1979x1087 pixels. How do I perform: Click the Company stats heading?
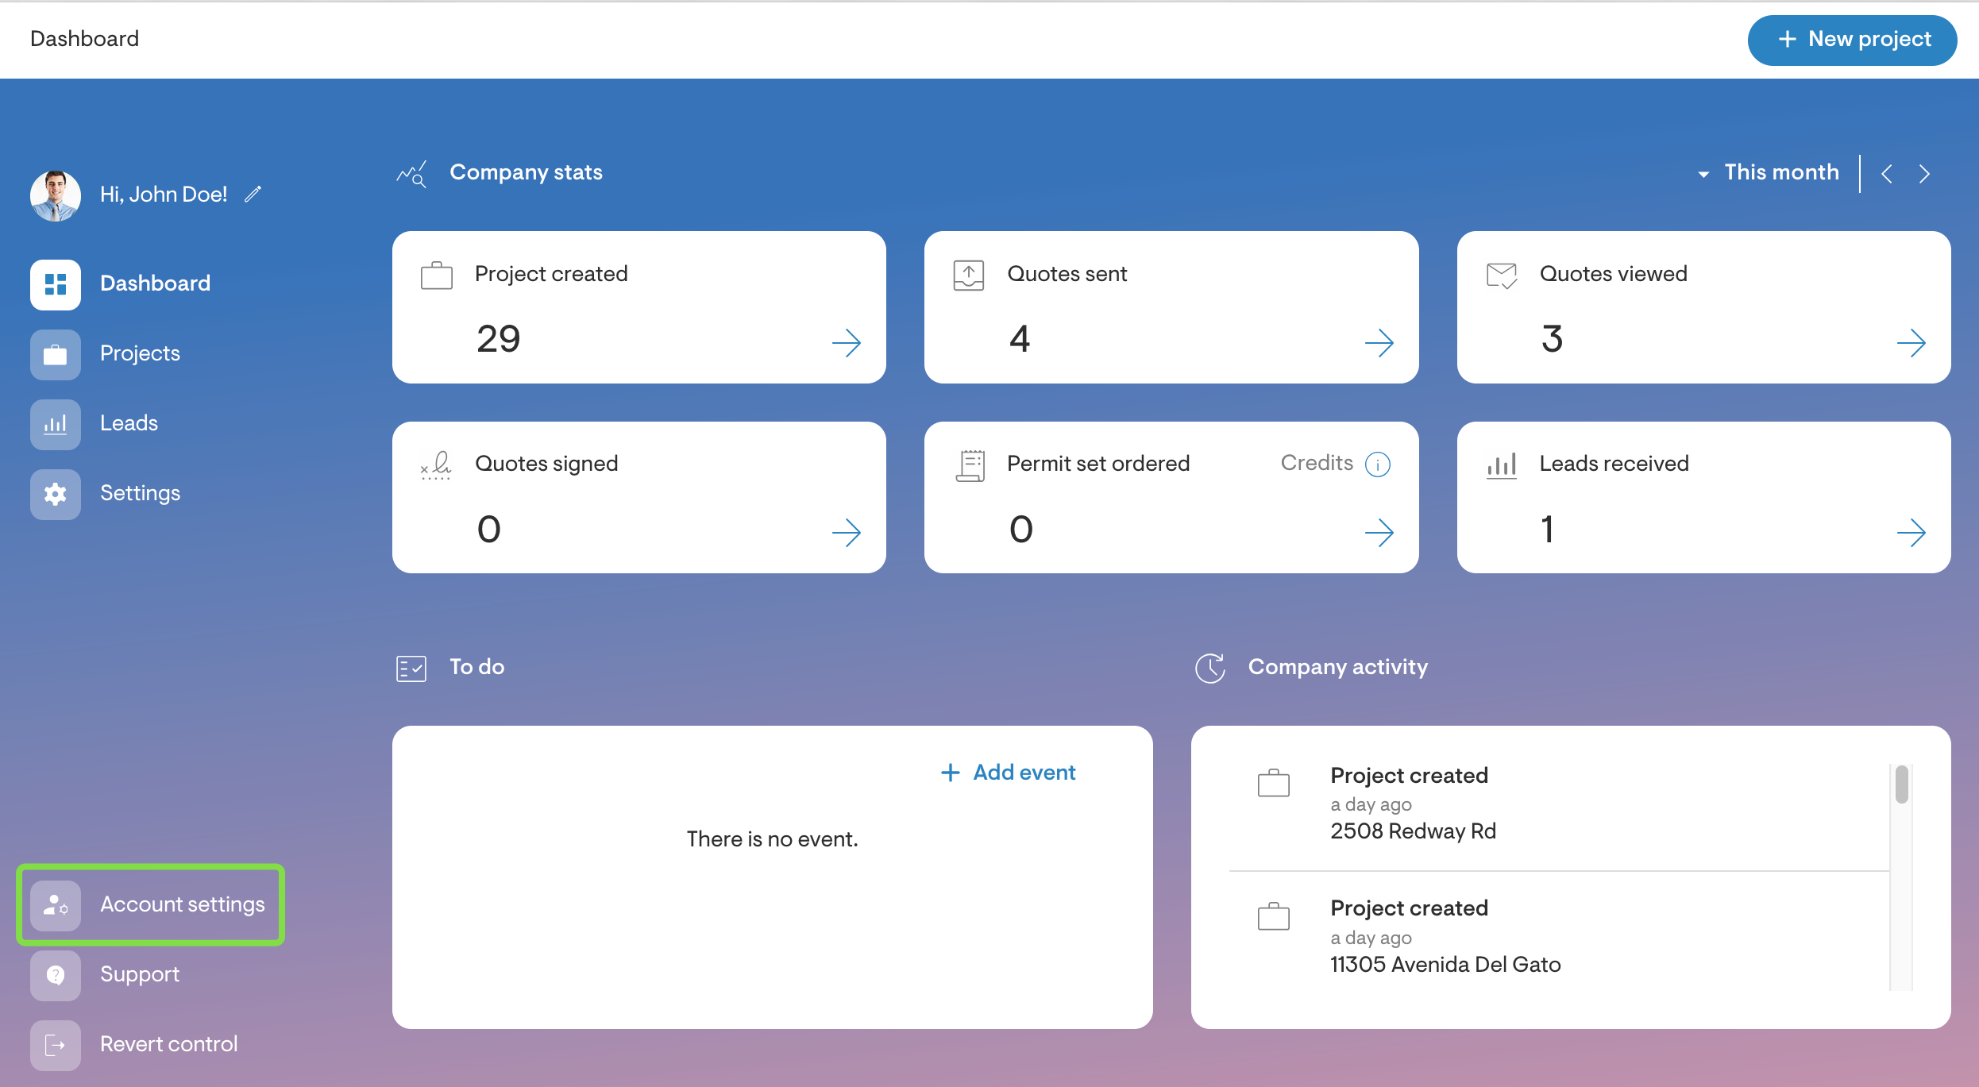point(526,172)
